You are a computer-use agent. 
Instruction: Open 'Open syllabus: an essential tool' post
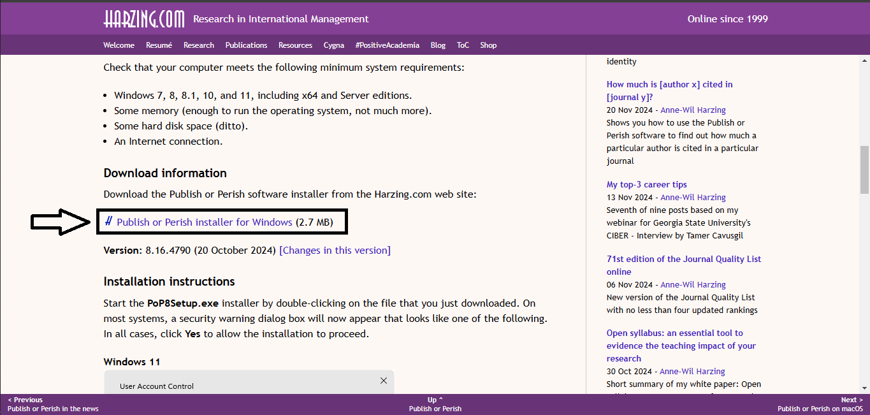click(x=681, y=346)
